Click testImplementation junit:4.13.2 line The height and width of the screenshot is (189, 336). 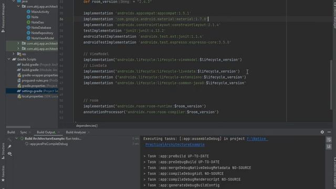[x=124, y=30]
